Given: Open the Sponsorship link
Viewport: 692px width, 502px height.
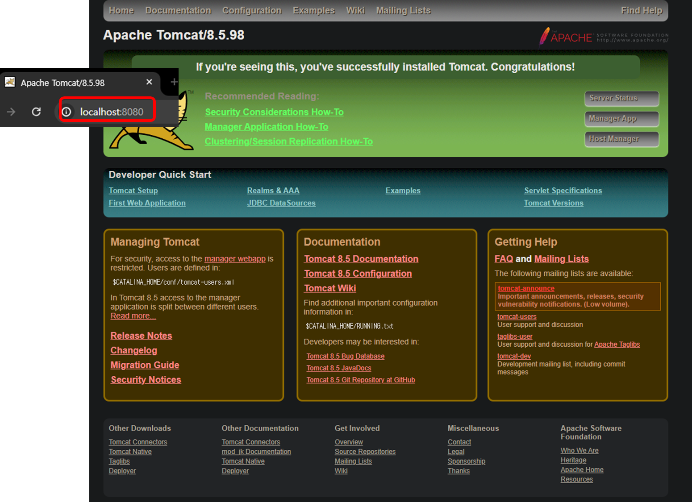Looking at the screenshot, I should pos(467,461).
